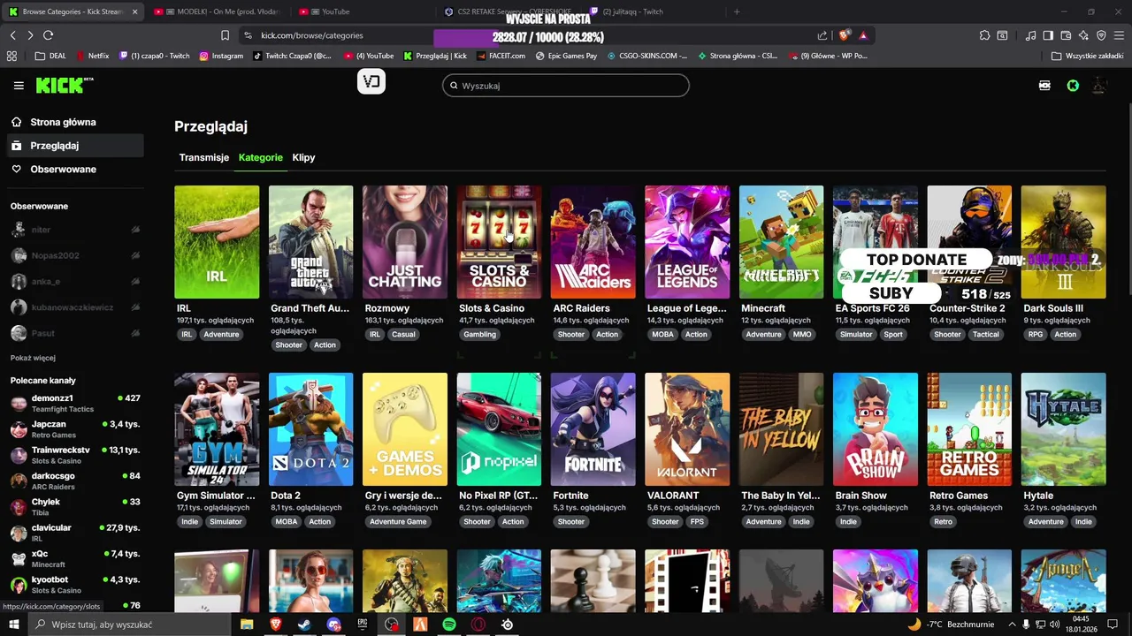
Task: Expand followed channels with Pokaż więcej
Action: [33, 358]
